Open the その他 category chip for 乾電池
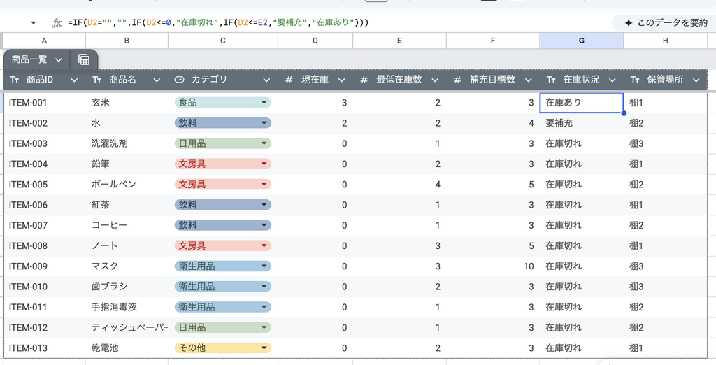The image size is (716, 365). [x=223, y=348]
